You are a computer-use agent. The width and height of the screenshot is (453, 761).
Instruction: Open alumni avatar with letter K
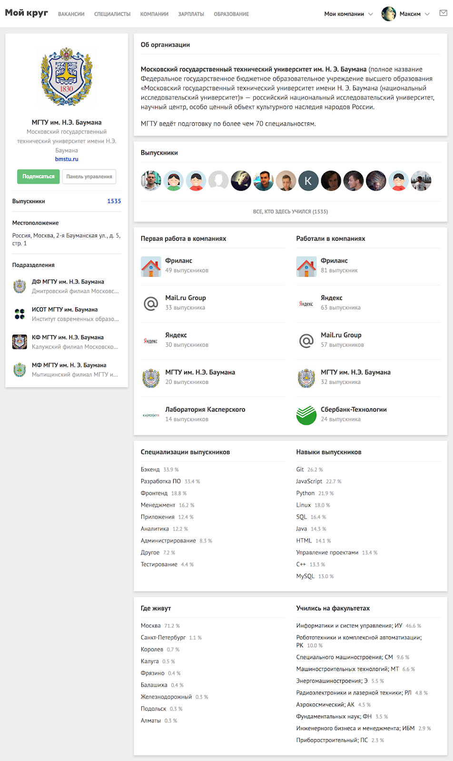tap(308, 181)
